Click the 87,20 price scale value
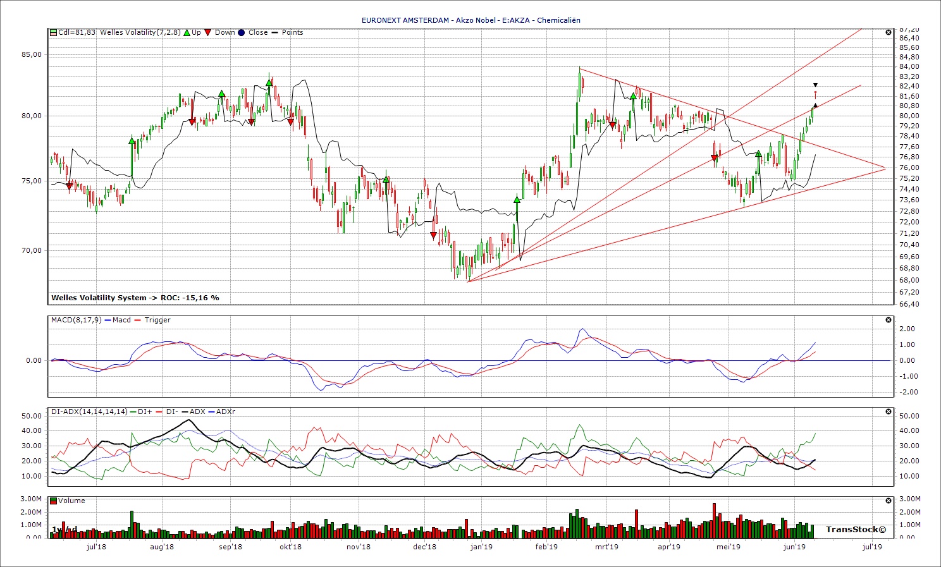Screen dimensions: 941x567 click(x=909, y=29)
